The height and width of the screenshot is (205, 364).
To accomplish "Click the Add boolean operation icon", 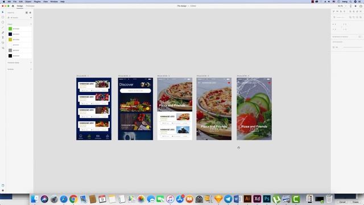I will [350, 17].
